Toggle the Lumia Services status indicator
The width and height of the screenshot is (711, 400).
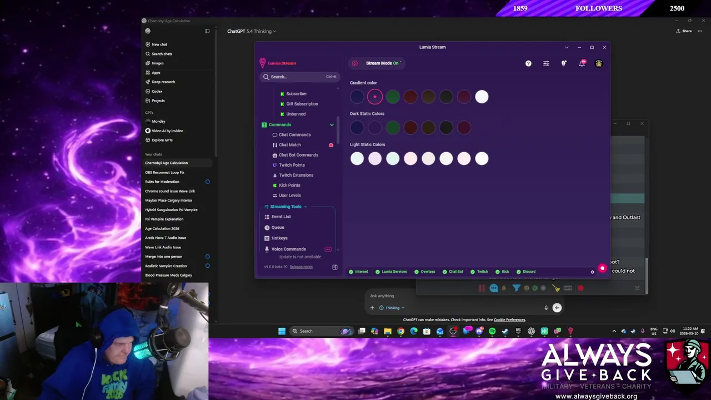click(x=391, y=272)
